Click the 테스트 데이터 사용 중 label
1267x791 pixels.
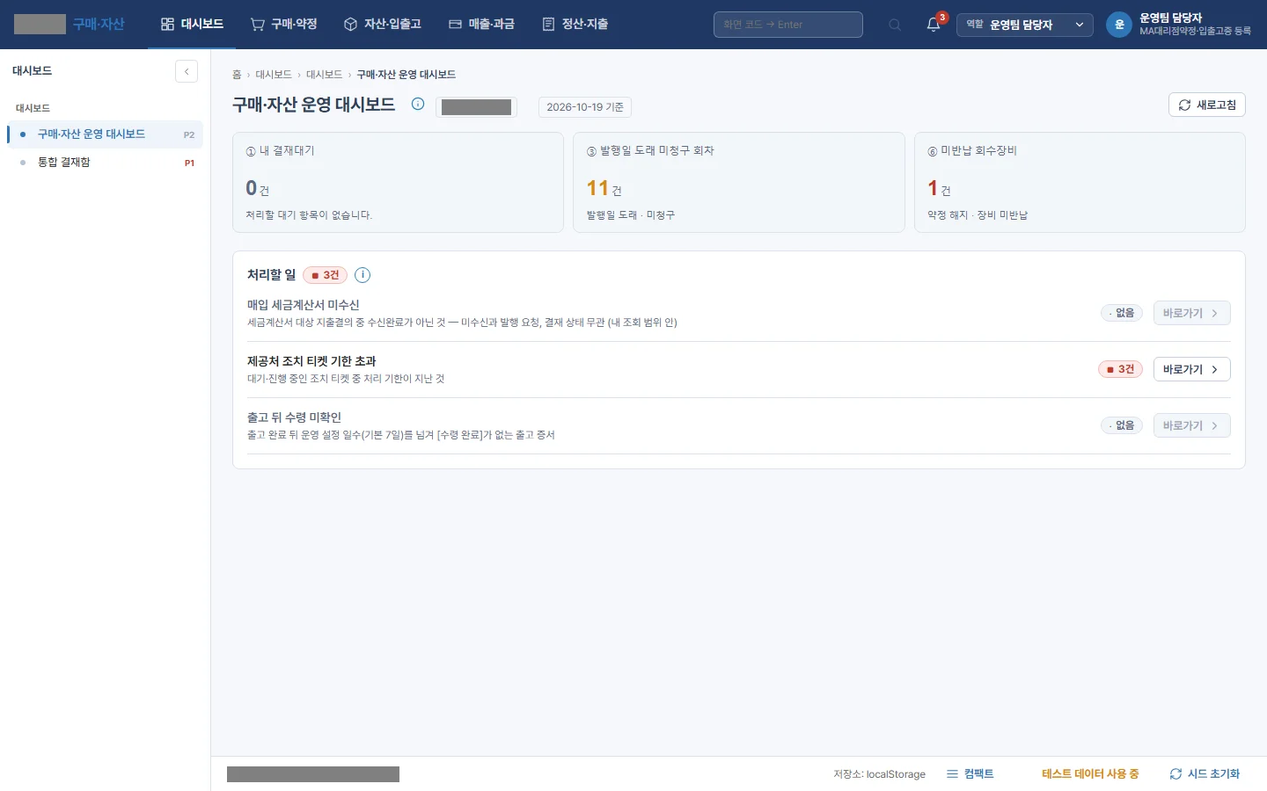pos(1090,774)
